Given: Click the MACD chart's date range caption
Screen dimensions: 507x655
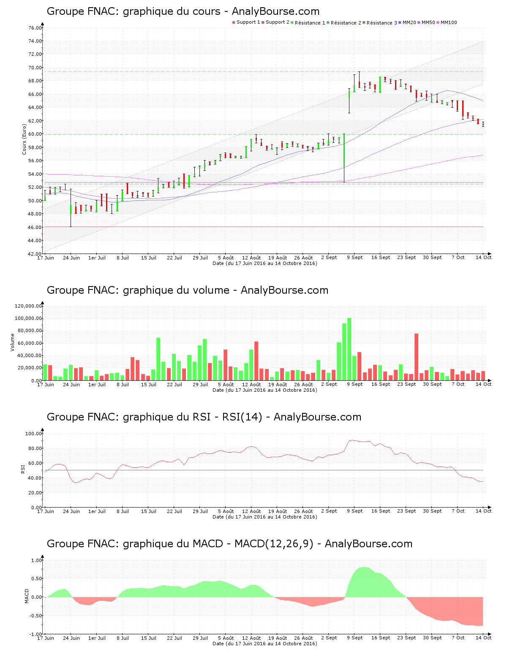Looking at the screenshot, I should (265, 644).
